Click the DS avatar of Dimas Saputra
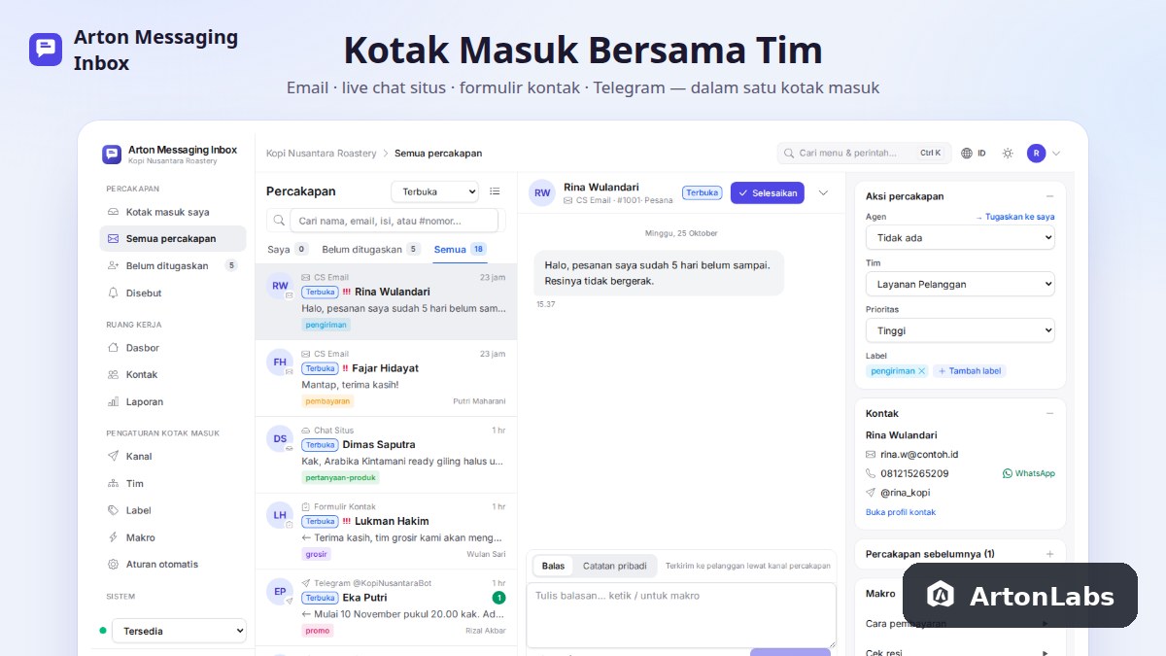This screenshot has height=656, width=1166. click(x=280, y=438)
